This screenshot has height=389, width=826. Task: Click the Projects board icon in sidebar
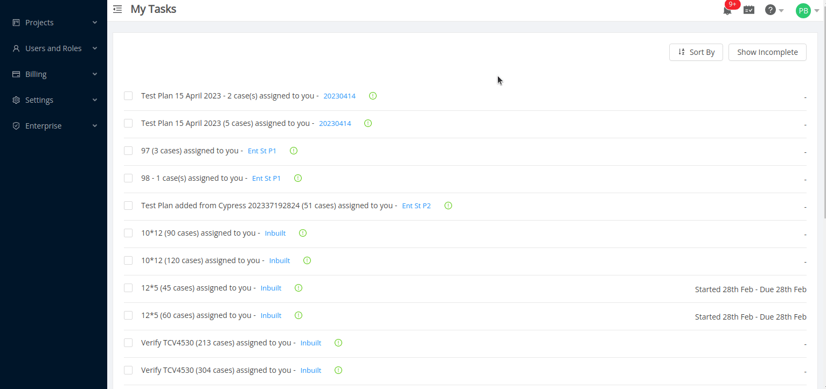(x=16, y=23)
